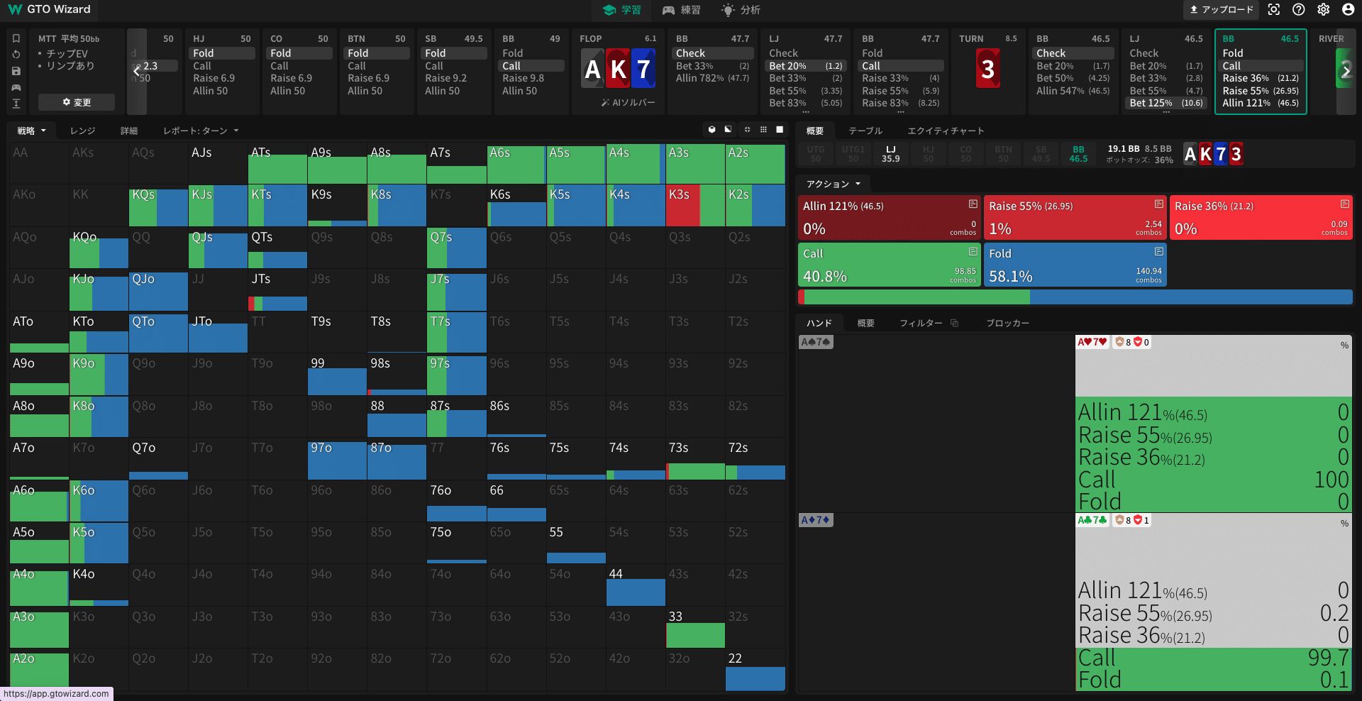Select UTG position toggle

coord(816,154)
